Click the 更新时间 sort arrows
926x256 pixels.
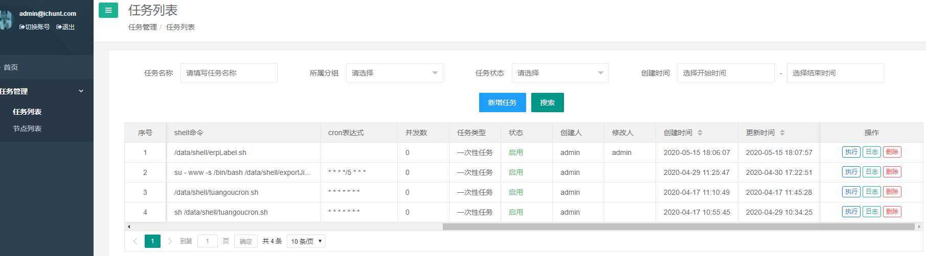point(782,133)
